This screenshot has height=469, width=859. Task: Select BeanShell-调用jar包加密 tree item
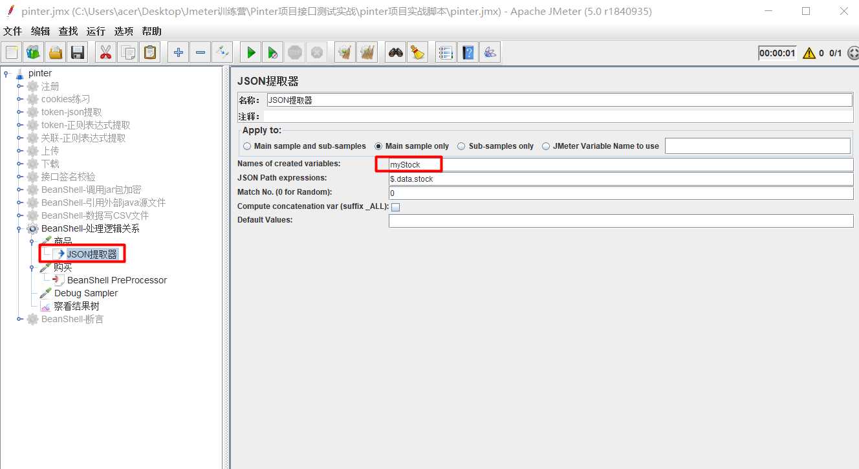coord(91,190)
